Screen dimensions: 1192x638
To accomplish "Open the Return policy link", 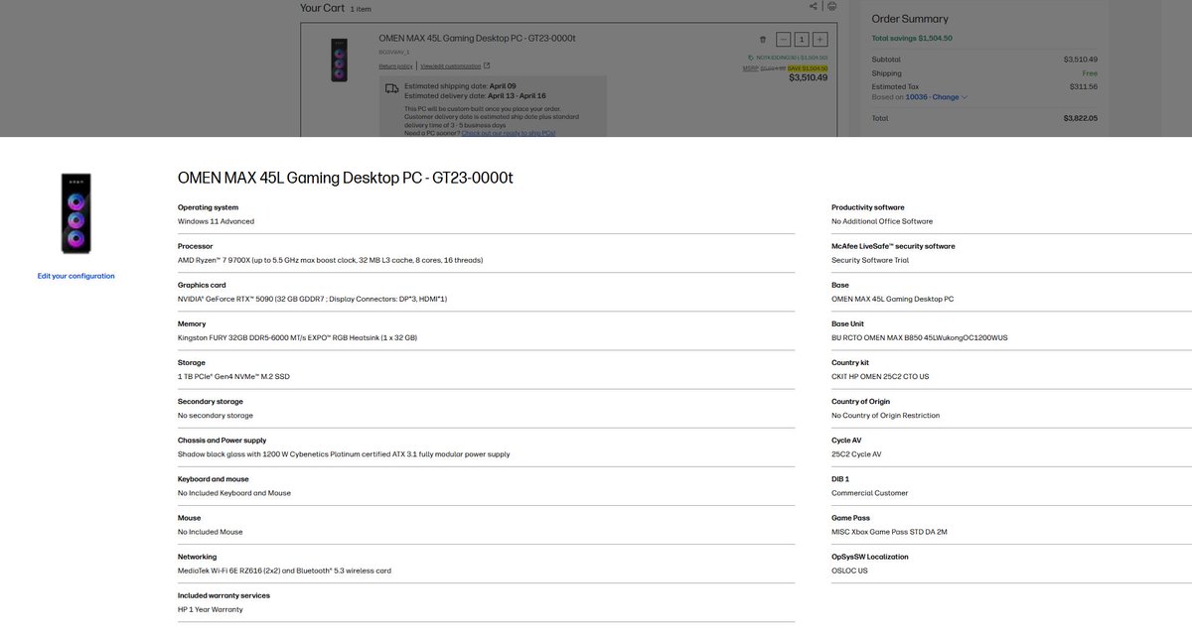I will coord(395,66).
